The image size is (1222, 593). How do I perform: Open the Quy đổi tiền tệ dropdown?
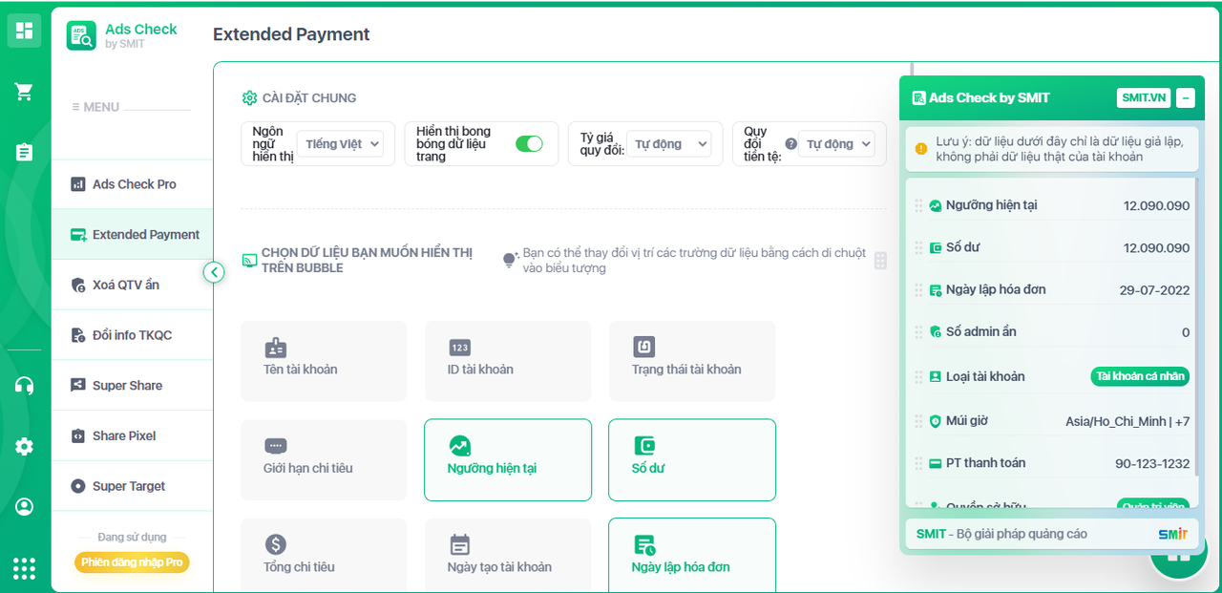[x=838, y=144]
